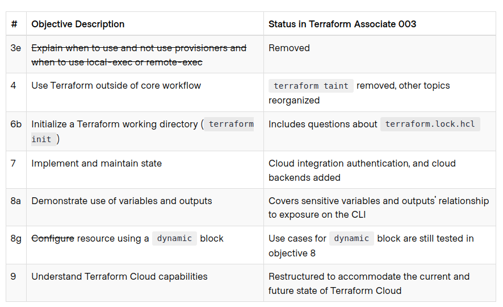Click "Understand Terraform Cloud capabilities" objective
Image resolution: width=503 pixels, height=307 pixels.
click(119, 277)
